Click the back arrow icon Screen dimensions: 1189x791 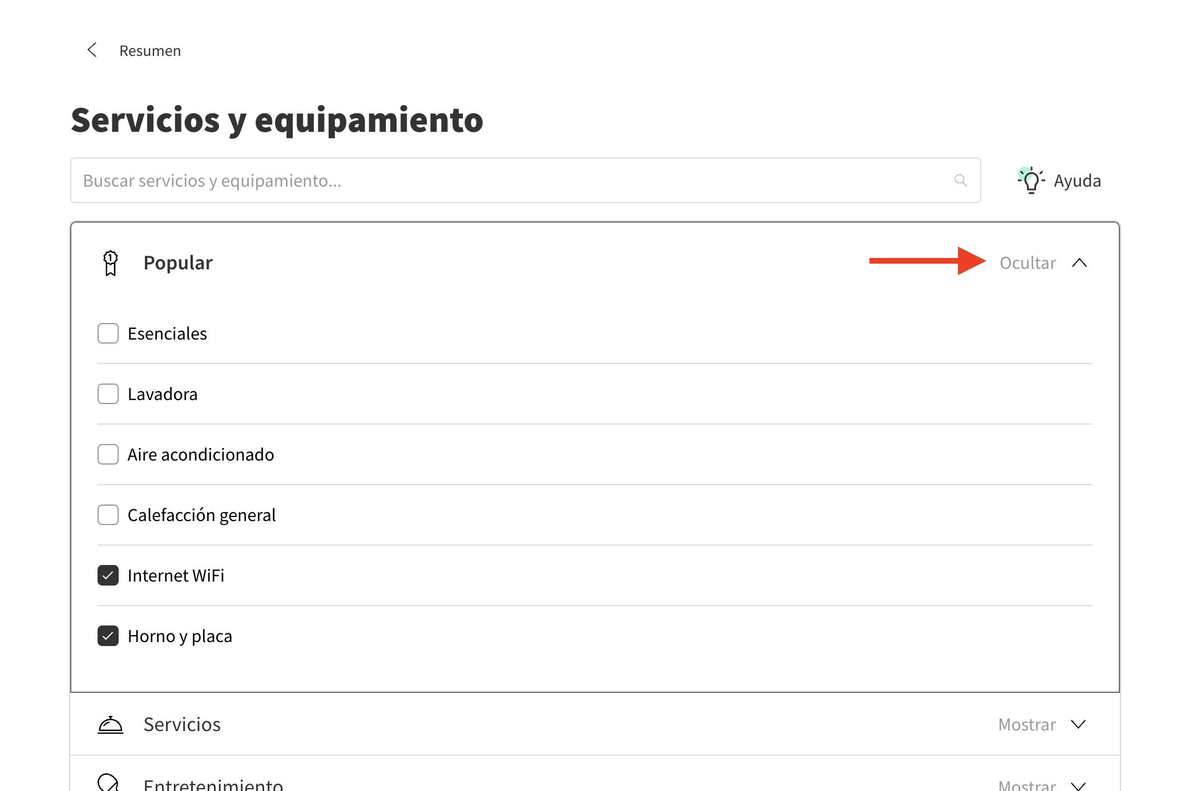pos(92,50)
